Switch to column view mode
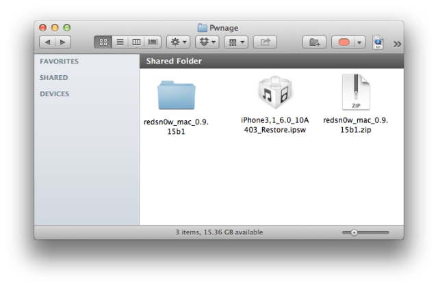This screenshot has height=287, width=438. (x=136, y=42)
